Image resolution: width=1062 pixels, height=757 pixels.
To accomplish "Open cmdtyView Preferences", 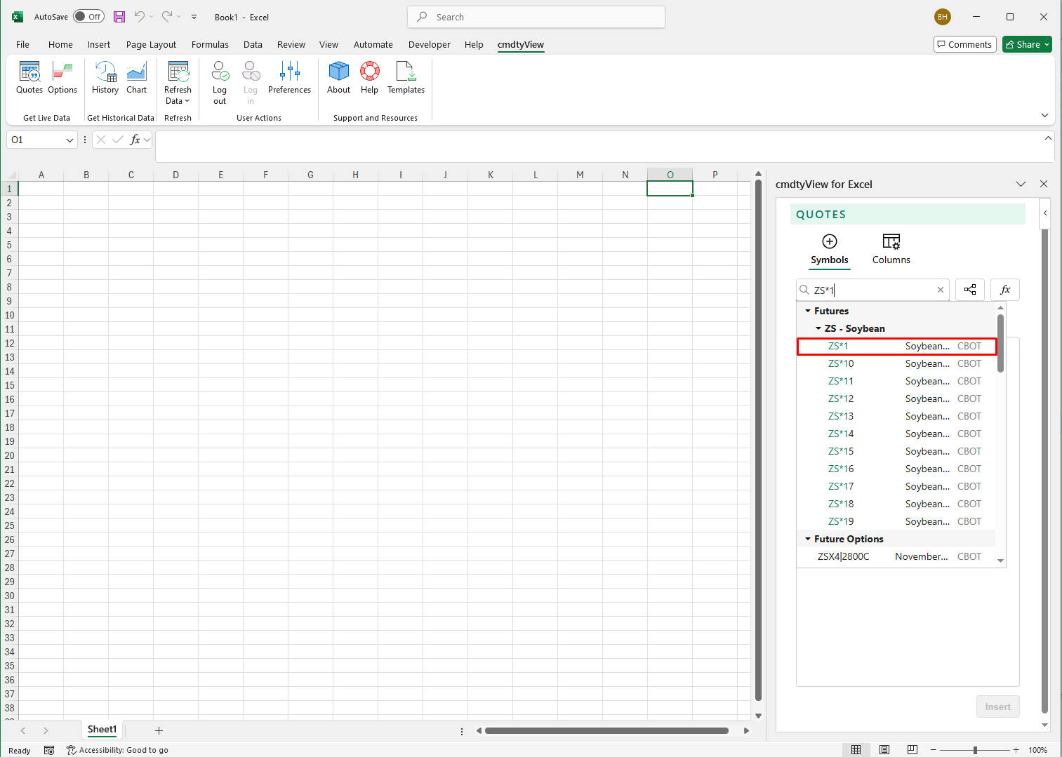I will coord(289,77).
